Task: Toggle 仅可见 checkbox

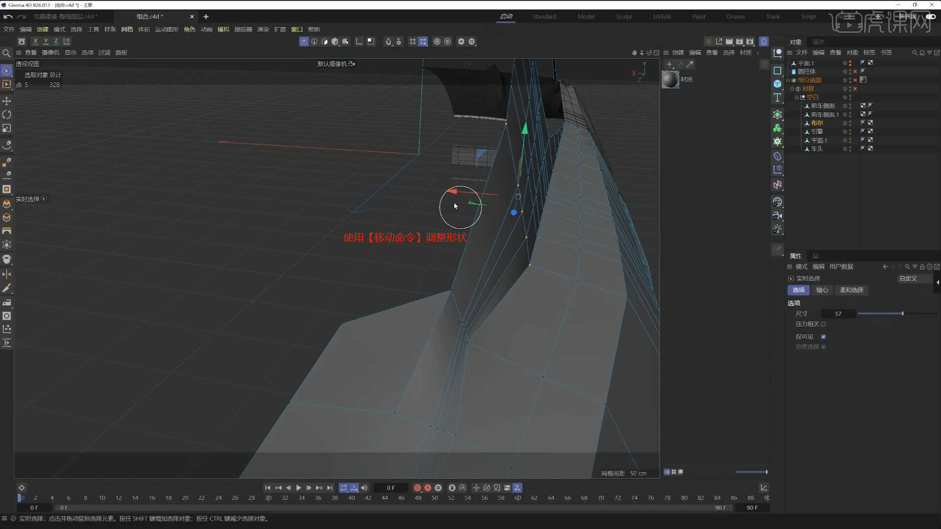Action: click(x=823, y=337)
